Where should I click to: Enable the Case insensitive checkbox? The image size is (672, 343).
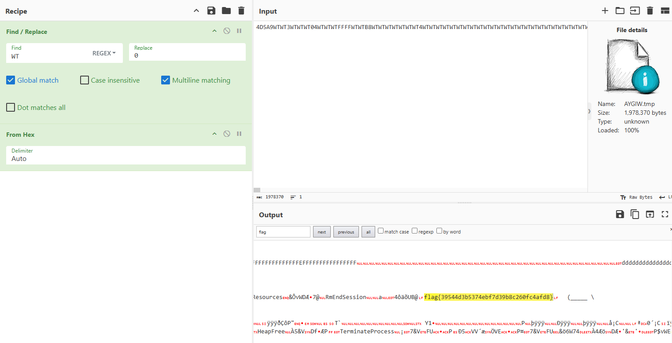tap(85, 80)
